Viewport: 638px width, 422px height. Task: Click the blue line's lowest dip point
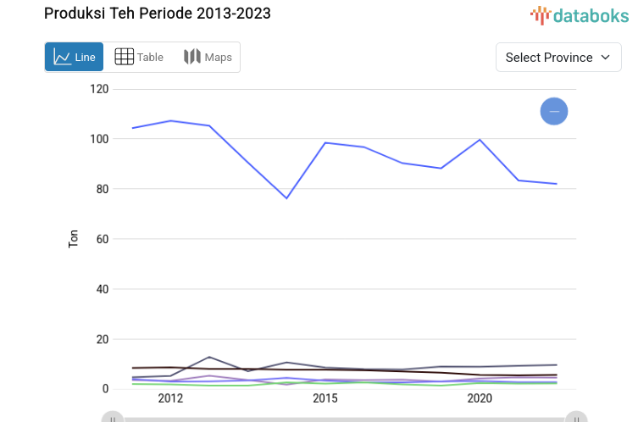(x=287, y=198)
